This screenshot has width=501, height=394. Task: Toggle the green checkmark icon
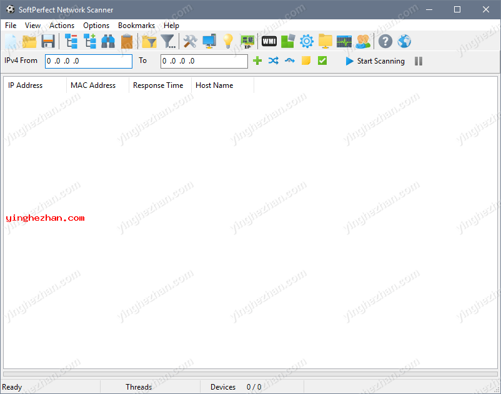(x=322, y=60)
